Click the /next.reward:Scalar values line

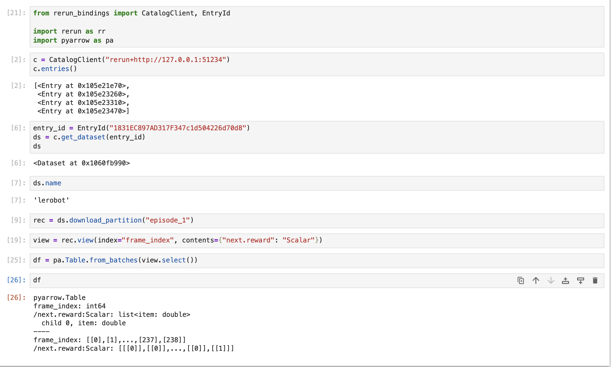click(x=134, y=348)
